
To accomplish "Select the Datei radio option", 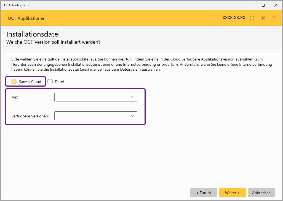I will point(50,82).
